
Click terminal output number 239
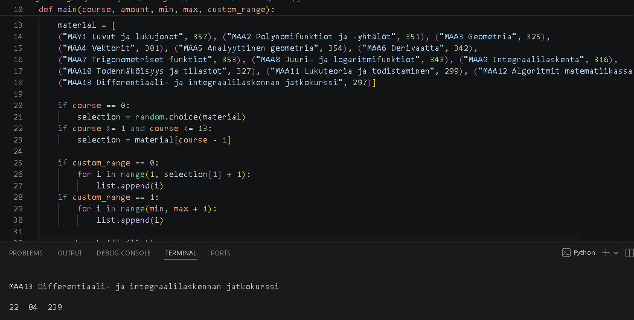[55, 307]
